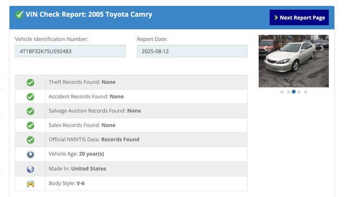
Task: Show the previous car photo with left arrow
Action: point(265,48)
